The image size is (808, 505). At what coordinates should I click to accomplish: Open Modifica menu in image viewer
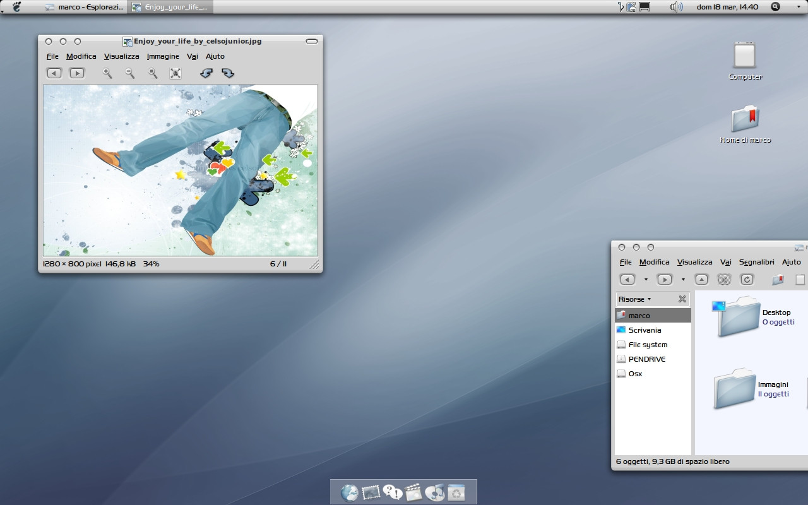coord(81,56)
